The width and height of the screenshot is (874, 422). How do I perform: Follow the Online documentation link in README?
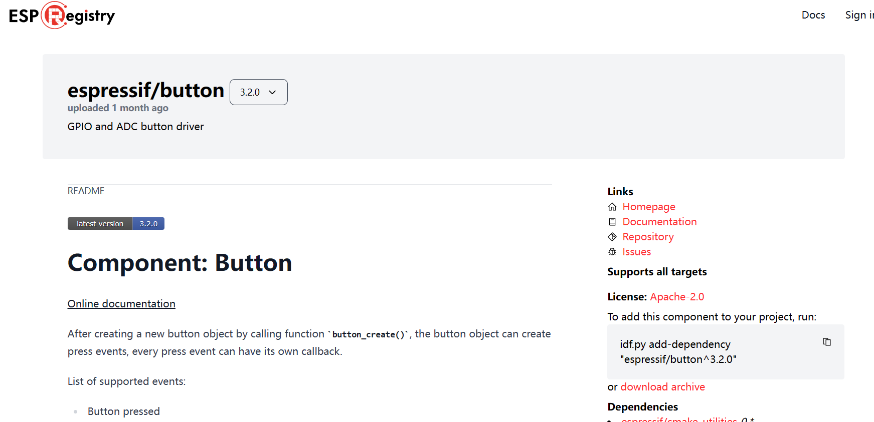coord(121,304)
